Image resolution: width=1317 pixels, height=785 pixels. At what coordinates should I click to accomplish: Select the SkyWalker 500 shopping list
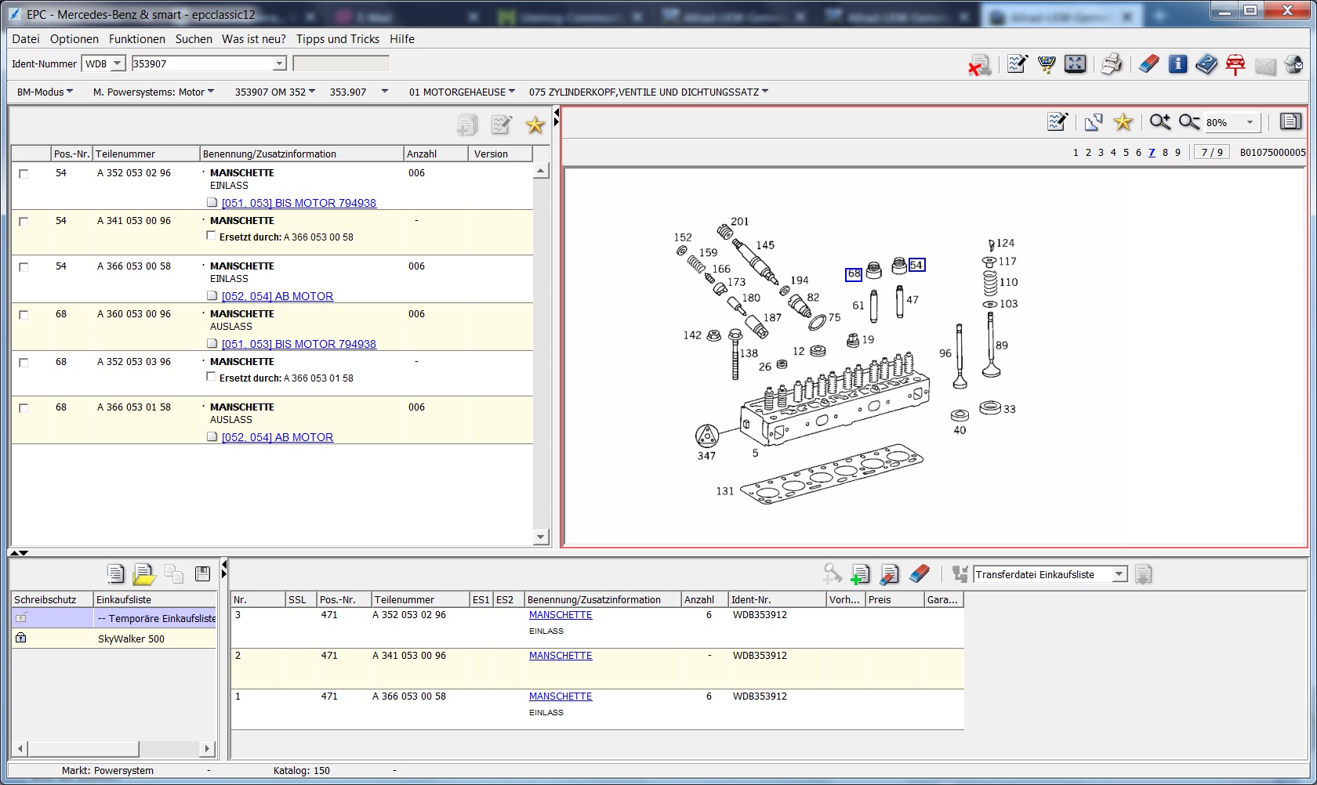131,638
